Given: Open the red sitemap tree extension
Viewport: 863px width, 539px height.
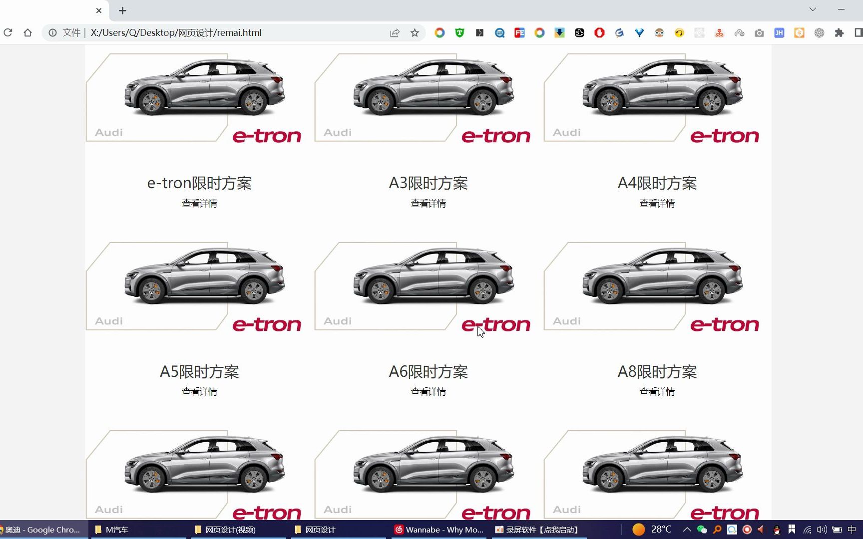Looking at the screenshot, I should pos(719,33).
